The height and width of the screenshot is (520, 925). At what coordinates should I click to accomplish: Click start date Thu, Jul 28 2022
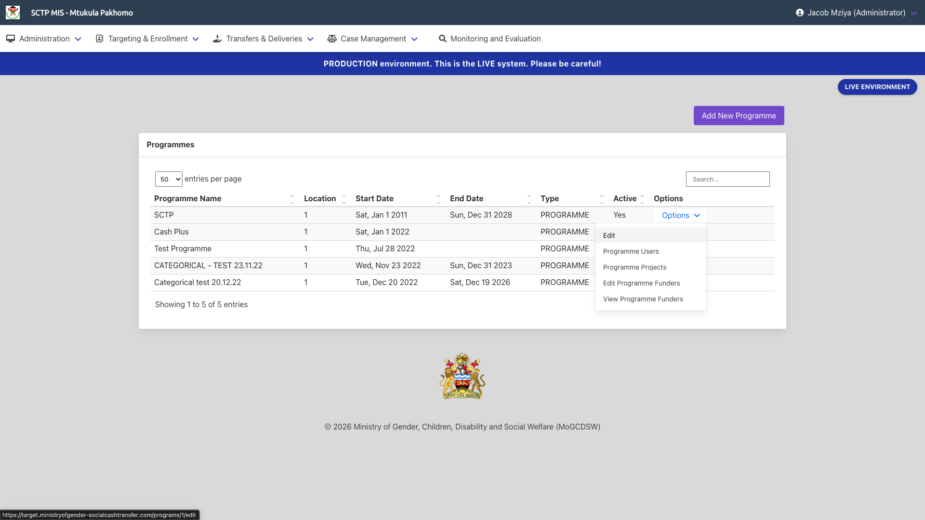click(x=385, y=249)
